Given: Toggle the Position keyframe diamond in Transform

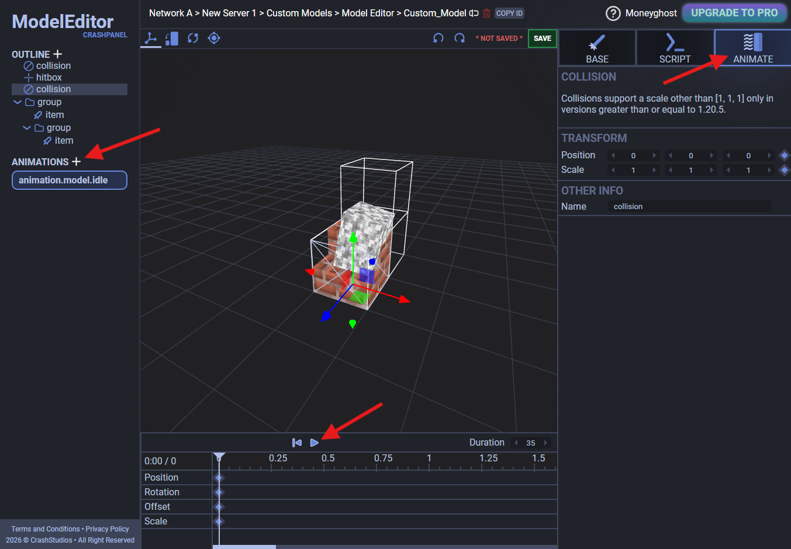Looking at the screenshot, I should point(785,155).
